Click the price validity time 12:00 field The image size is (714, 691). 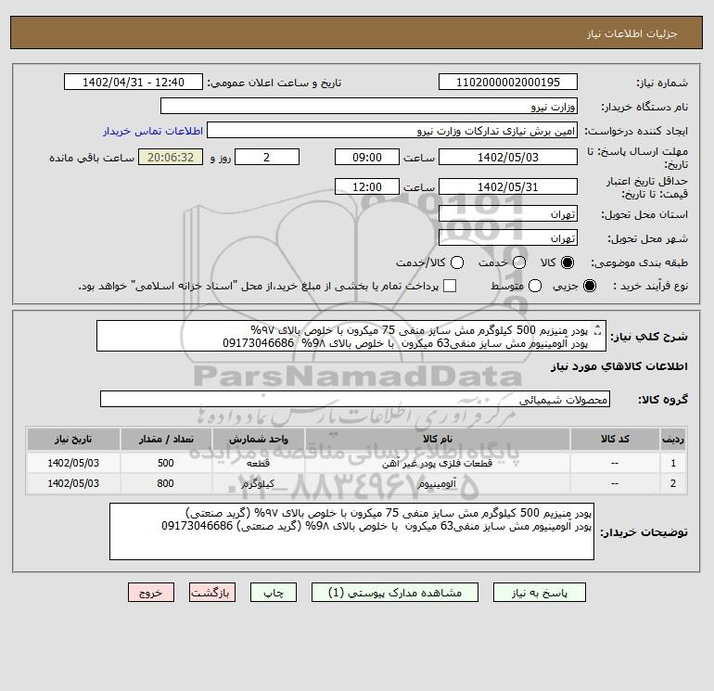click(x=367, y=187)
